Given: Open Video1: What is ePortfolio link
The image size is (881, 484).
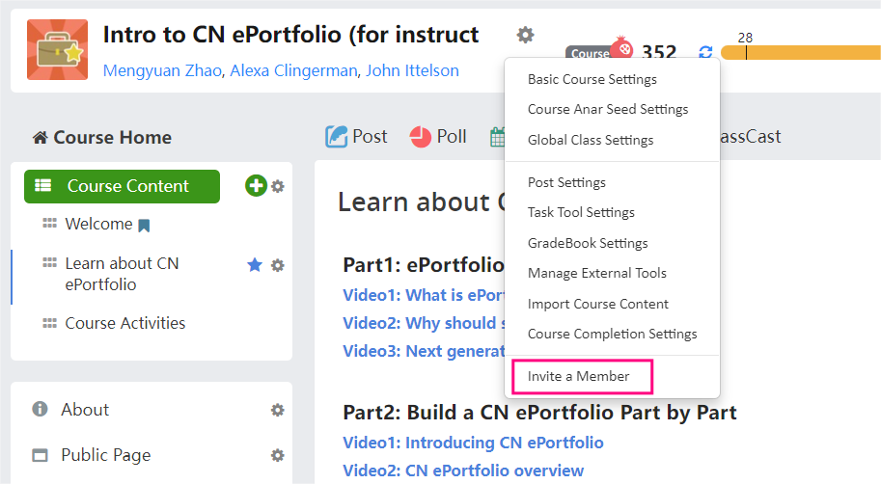Looking at the screenshot, I should click(x=424, y=295).
